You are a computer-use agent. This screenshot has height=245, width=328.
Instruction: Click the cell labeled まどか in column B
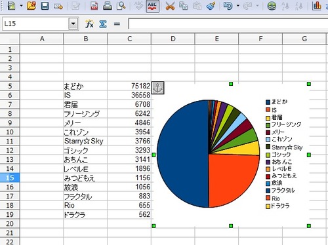(85, 86)
